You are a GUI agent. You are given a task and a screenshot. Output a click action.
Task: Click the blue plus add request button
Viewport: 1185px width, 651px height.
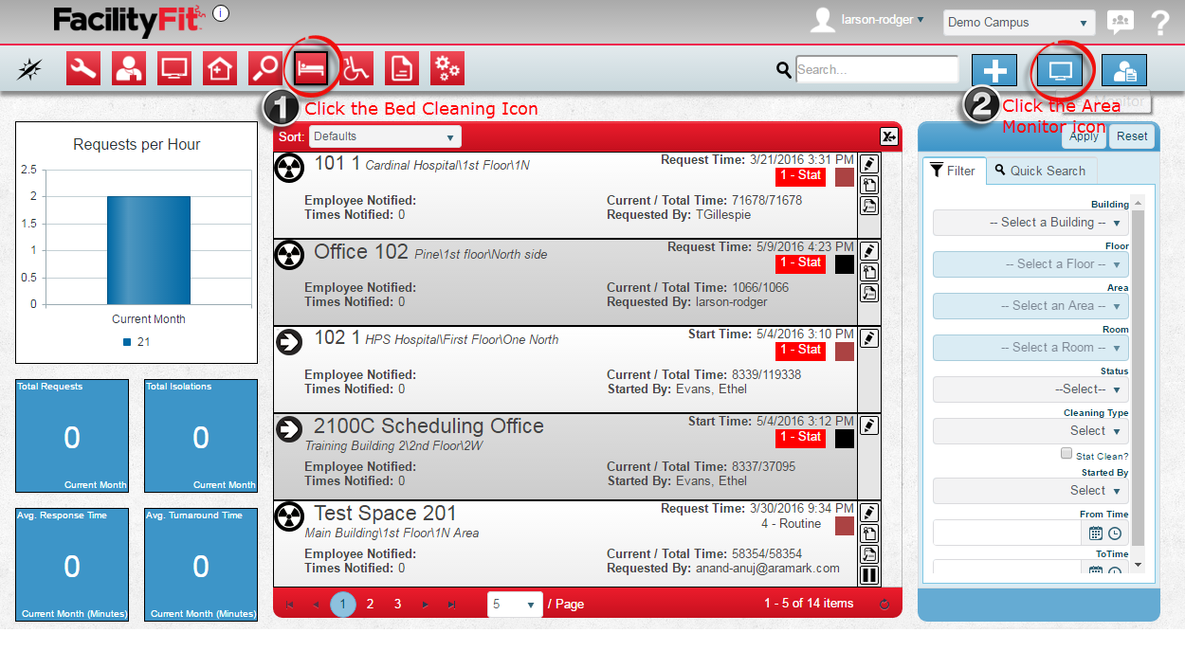(x=994, y=71)
